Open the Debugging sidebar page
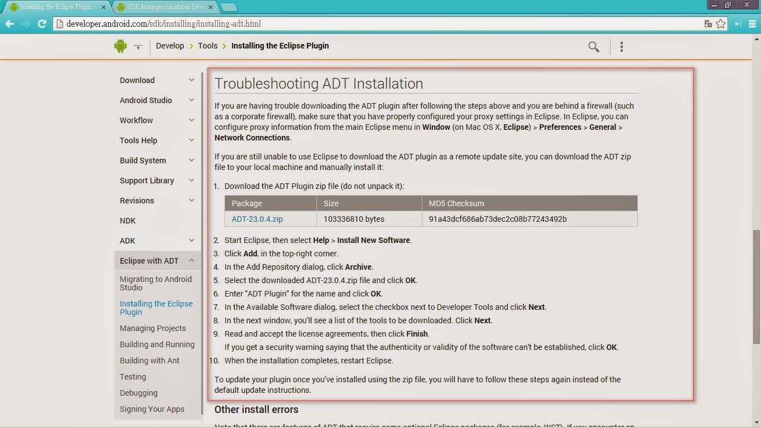Image resolution: width=761 pixels, height=428 pixels. click(139, 393)
